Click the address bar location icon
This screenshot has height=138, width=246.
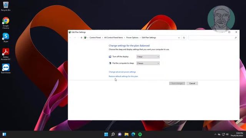[x=85, y=38]
